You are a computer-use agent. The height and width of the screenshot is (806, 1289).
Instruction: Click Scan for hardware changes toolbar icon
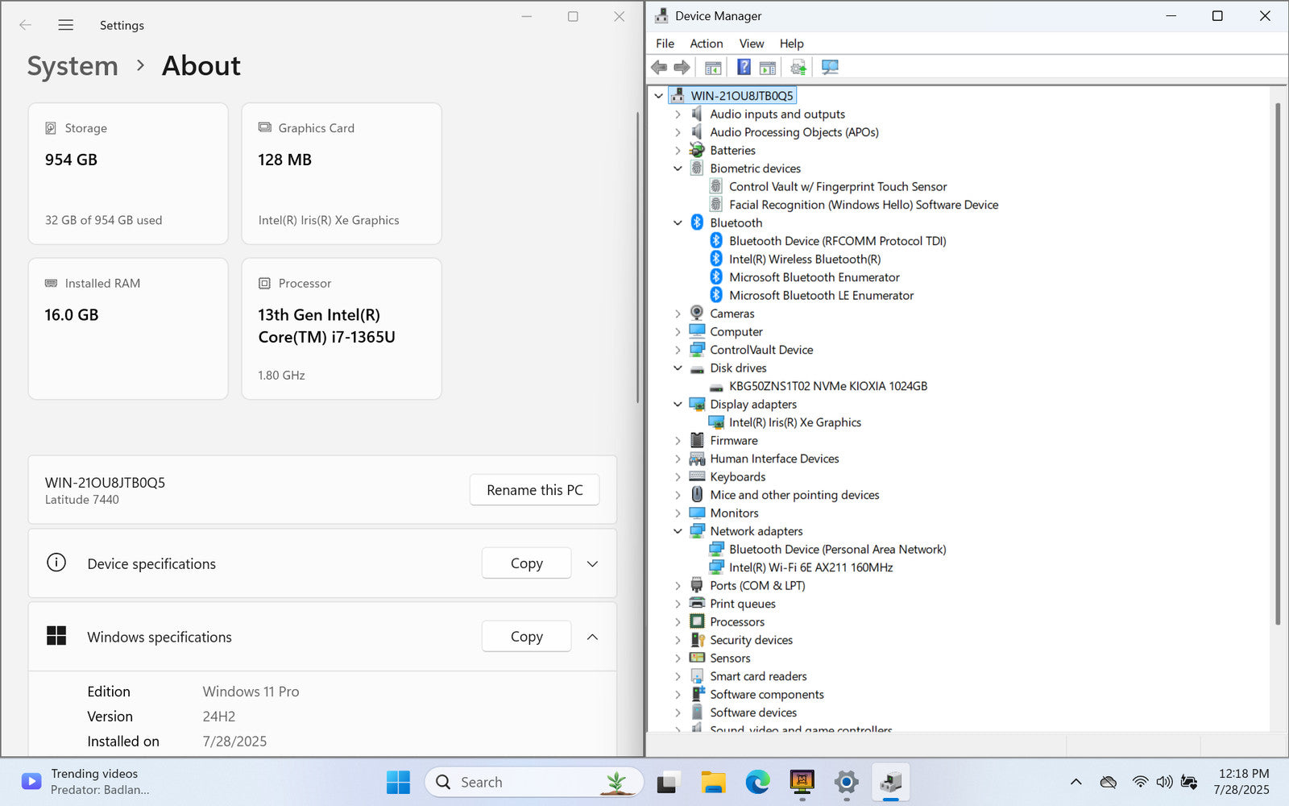tap(830, 67)
